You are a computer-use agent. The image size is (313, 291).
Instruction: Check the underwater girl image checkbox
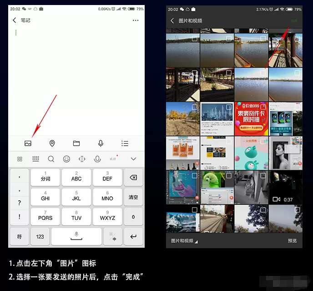click(x=194, y=176)
